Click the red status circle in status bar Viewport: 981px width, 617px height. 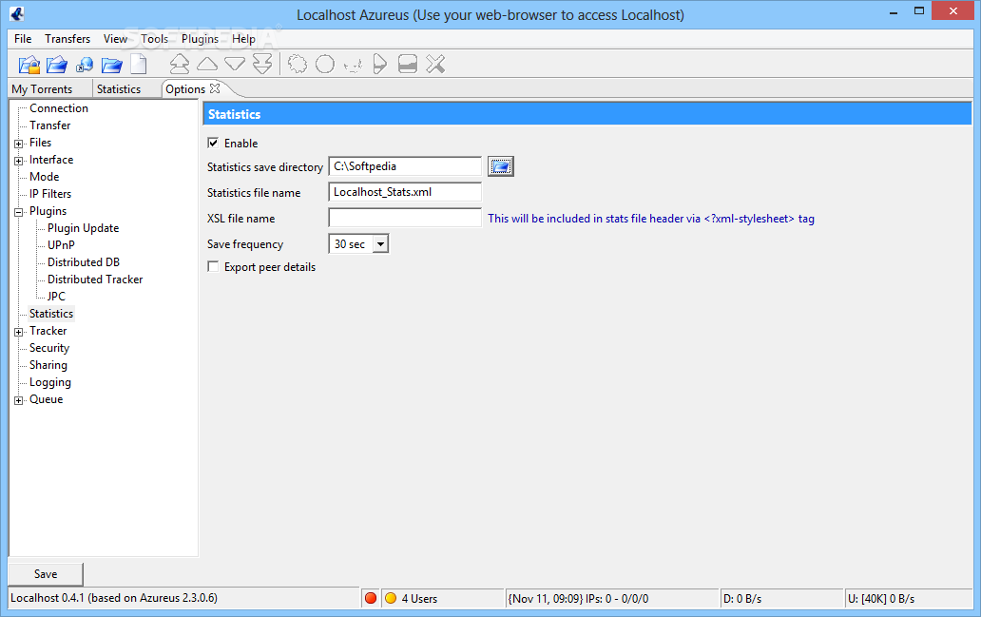(371, 598)
